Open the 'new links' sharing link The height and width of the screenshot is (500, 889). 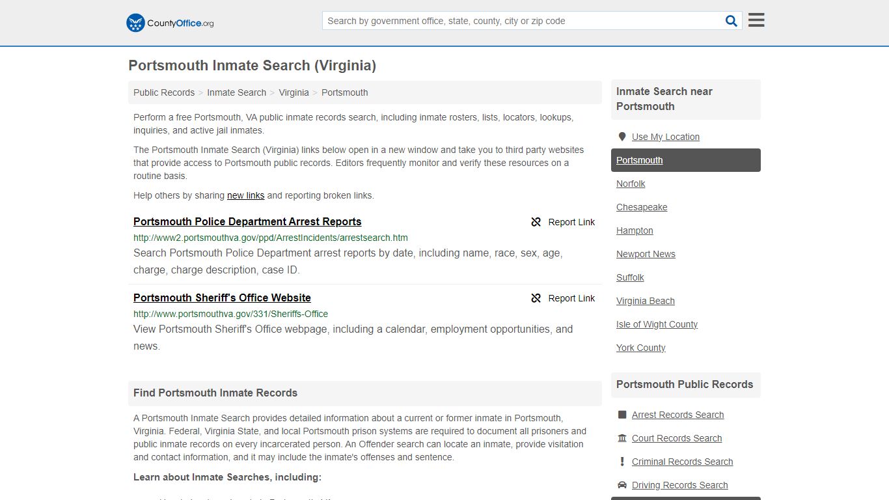(x=245, y=195)
